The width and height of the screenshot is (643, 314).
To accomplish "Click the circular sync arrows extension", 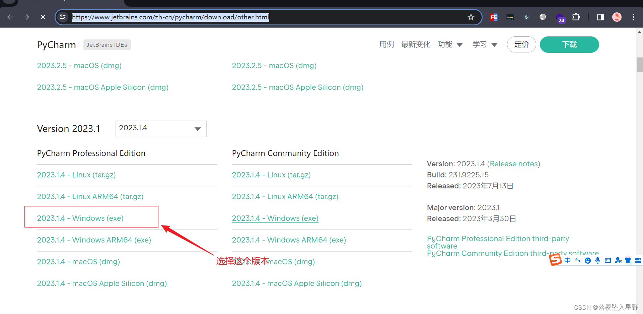I will coord(526,17).
